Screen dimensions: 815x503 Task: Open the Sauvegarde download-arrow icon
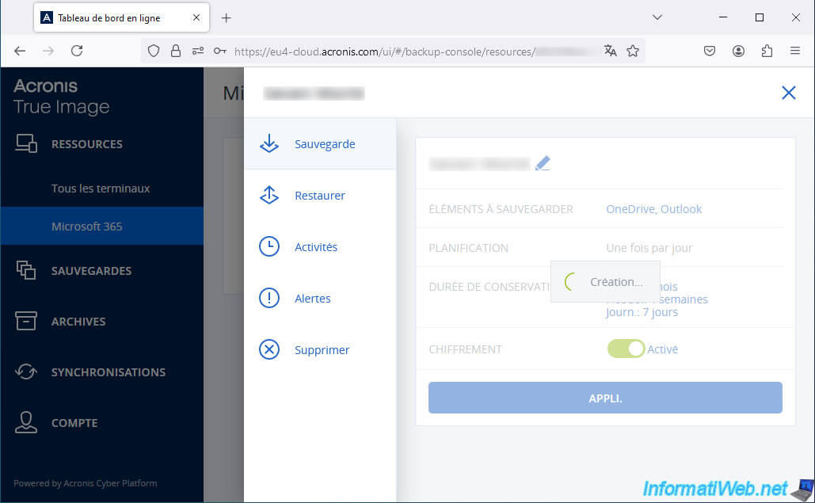(269, 144)
